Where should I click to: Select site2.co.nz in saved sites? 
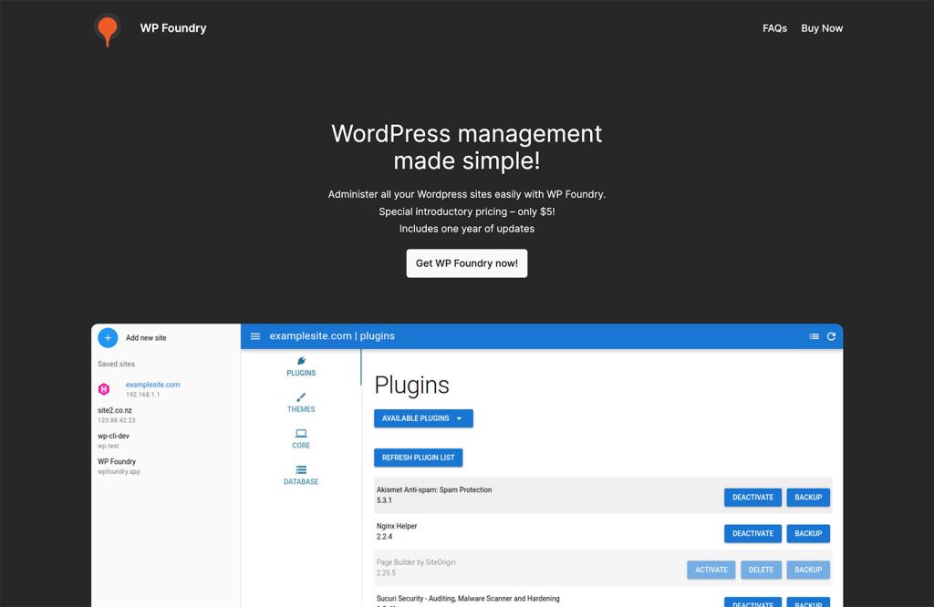click(x=115, y=410)
